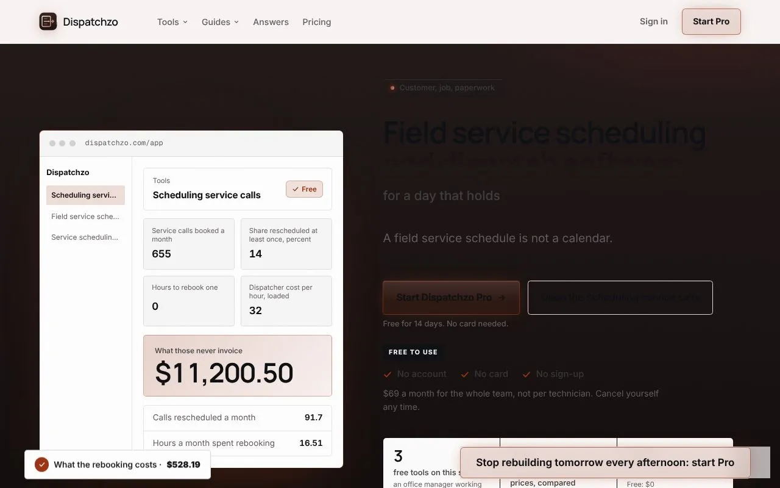780x488 pixels.
Task: Click the 'for a day that holds' subheading
Action: point(441,196)
